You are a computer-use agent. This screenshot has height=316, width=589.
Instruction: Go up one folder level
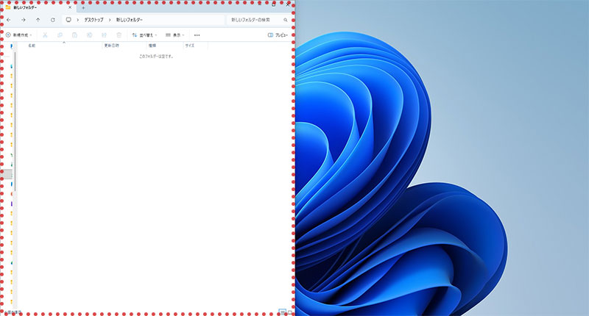(38, 20)
